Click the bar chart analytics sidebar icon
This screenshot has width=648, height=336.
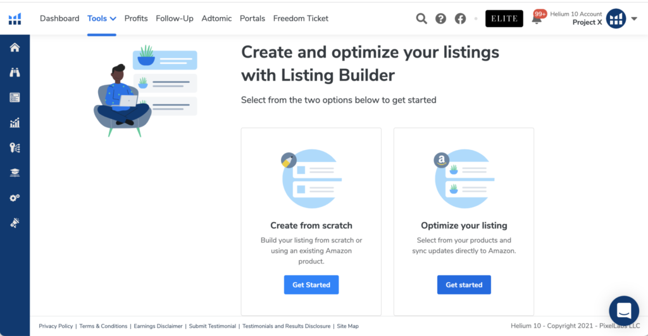15,123
